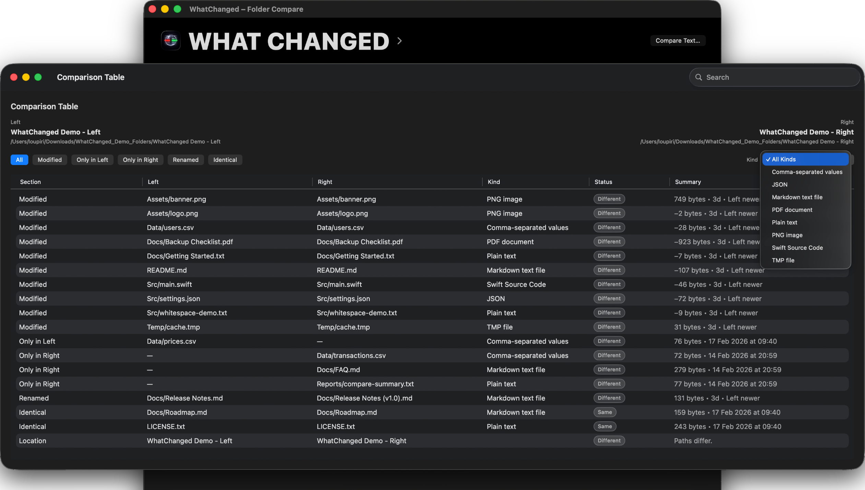865x490 pixels.
Task: Select Docs/Backup Checklist.pdf left cell
Action: pyautogui.click(x=190, y=242)
